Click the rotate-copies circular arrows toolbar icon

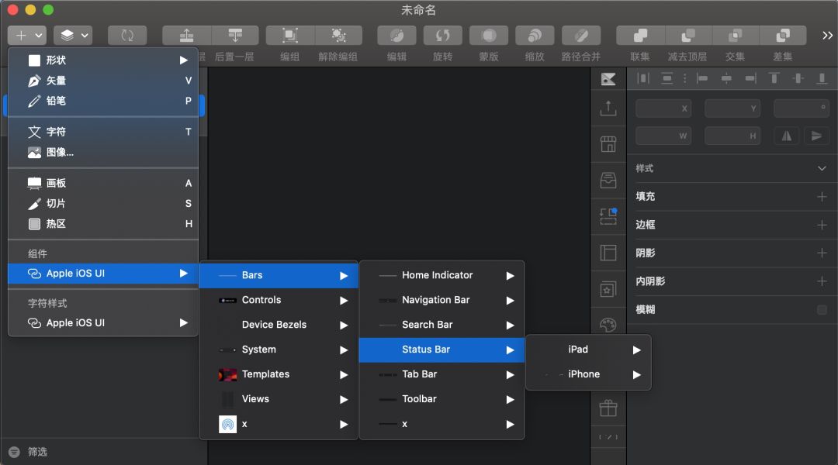[127, 35]
